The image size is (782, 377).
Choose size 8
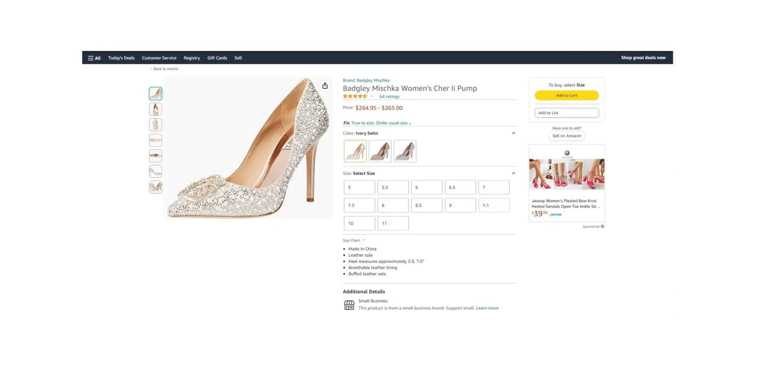pos(393,205)
